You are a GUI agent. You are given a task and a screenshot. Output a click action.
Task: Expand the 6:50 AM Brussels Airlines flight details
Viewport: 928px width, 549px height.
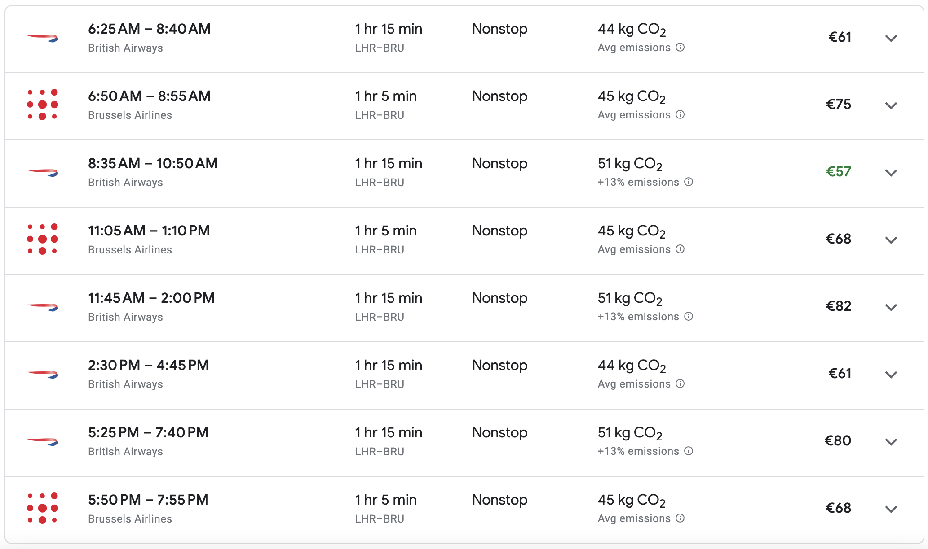click(x=891, y=105)
